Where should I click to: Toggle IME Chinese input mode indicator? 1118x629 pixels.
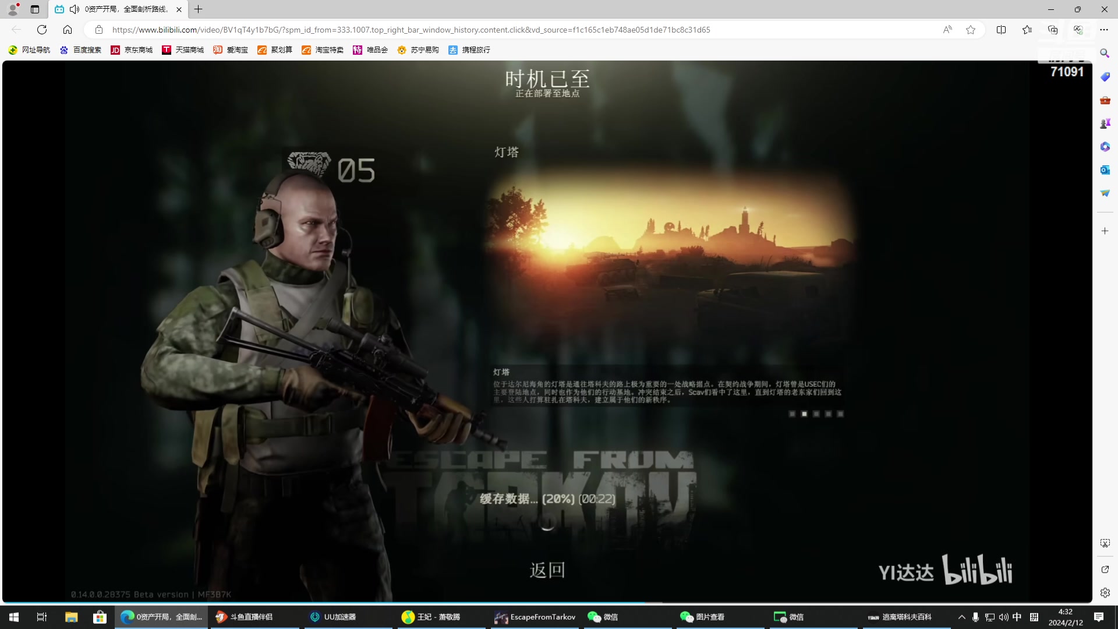point(1017,617)
